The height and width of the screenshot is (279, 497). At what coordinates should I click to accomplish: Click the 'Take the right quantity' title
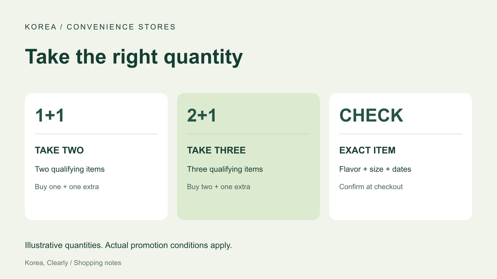pos(134,57)
